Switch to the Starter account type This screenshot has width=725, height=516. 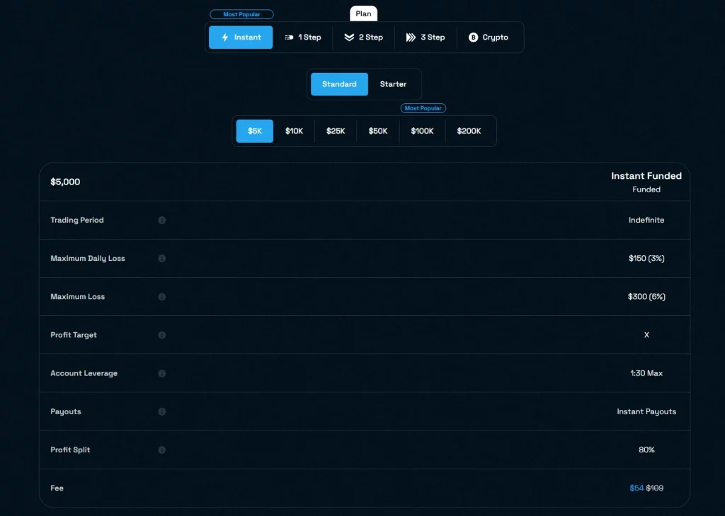(x=393, y=84)
